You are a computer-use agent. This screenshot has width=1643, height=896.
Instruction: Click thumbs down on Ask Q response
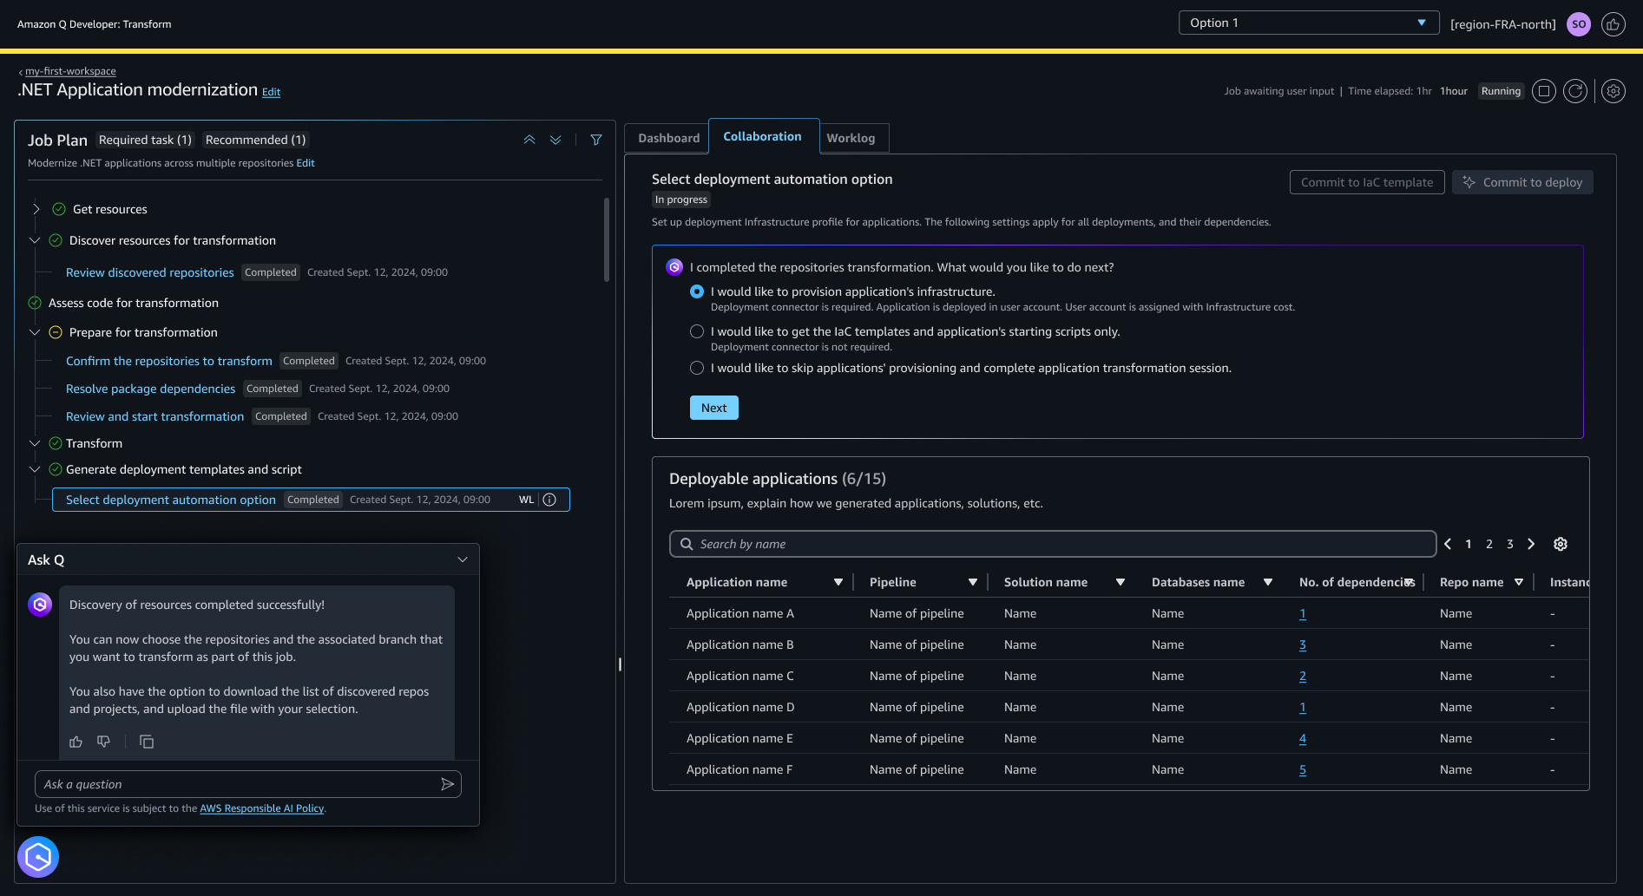pos(104,742)
